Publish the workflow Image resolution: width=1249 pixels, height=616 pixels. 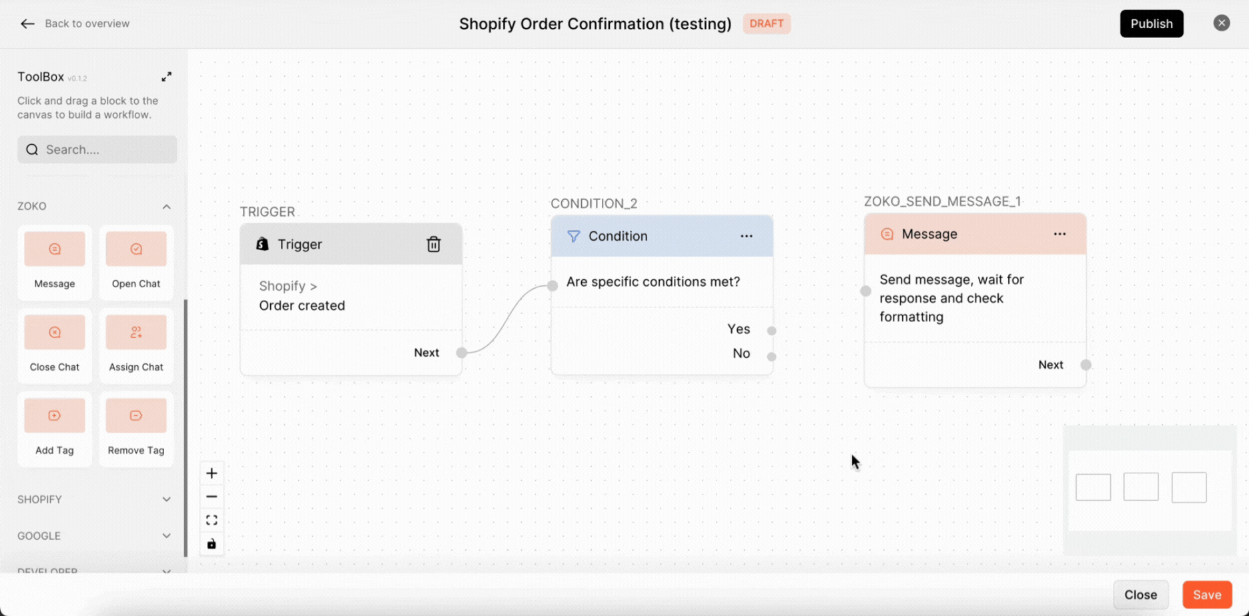pyautogui.click(x=1151, y=23)
